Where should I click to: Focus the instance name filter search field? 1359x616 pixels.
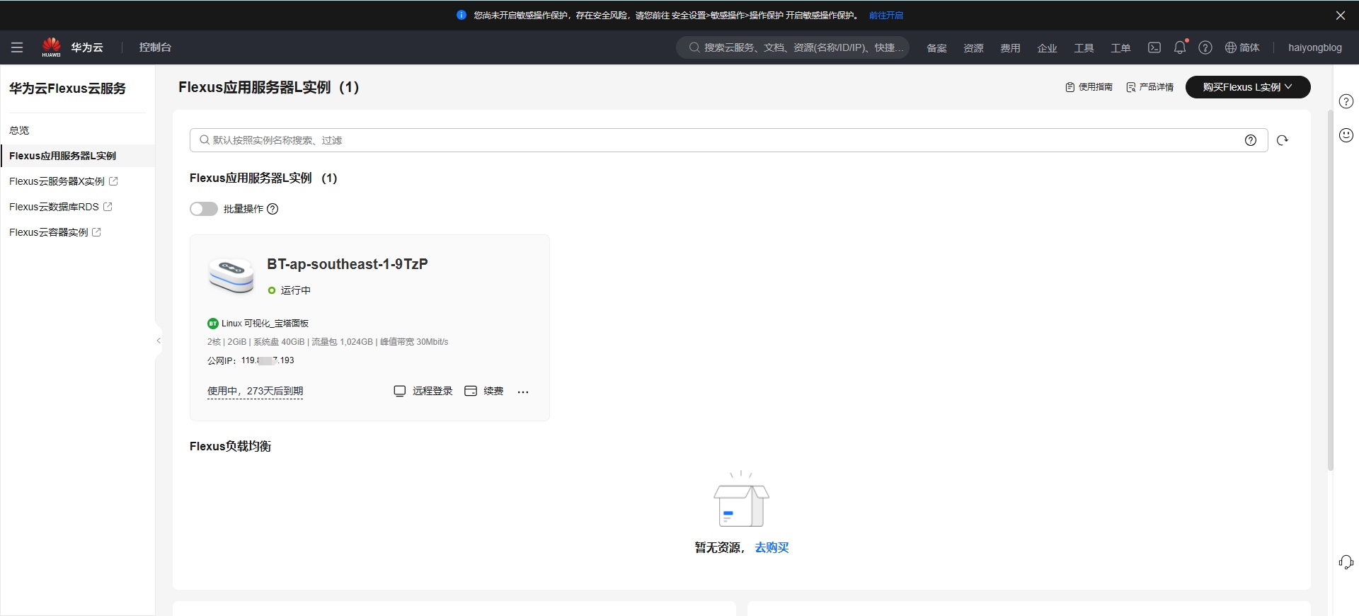(x=728, y=140)
